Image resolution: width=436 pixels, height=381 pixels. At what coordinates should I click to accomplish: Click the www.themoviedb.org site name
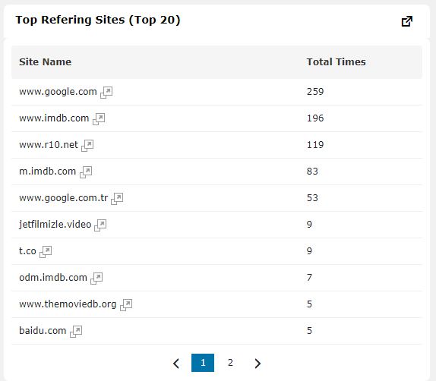pos(68,304)
